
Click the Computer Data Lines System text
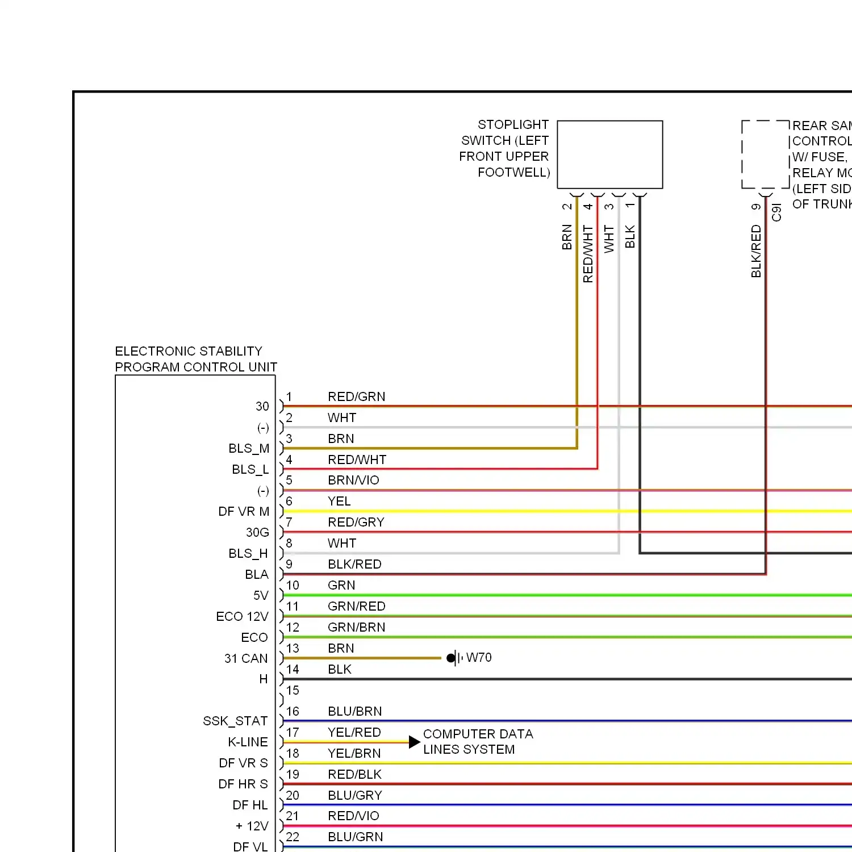click(x=478, y=742)
